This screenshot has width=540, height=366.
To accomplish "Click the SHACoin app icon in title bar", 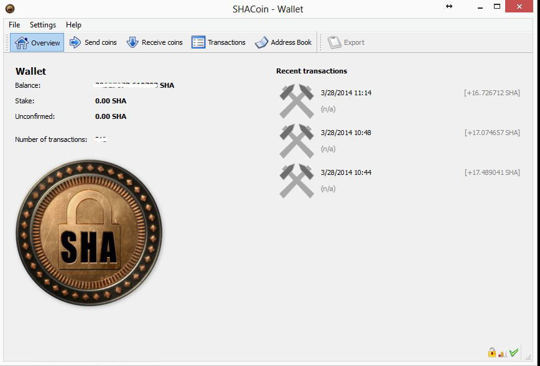I will tap(10, 8).
